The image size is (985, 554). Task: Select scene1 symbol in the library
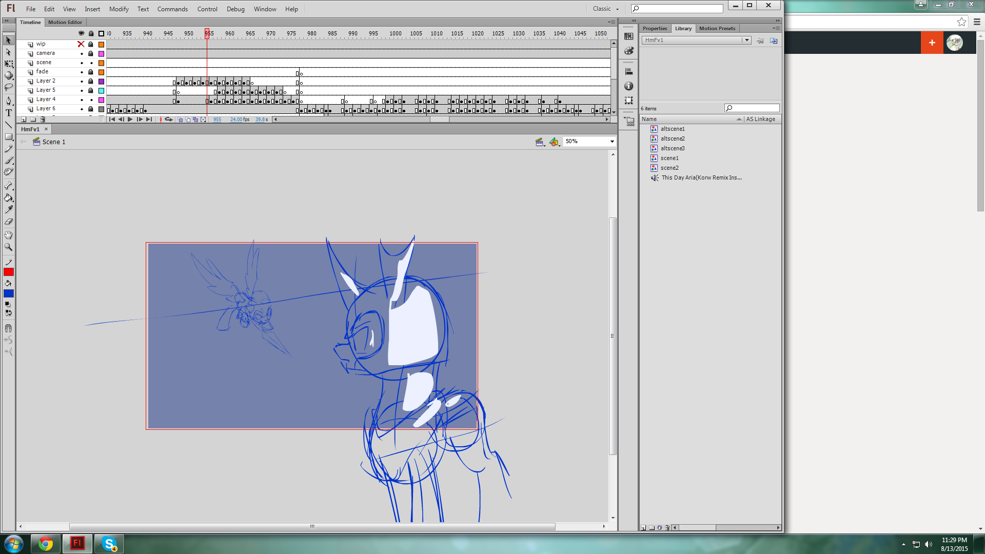click(x=669, y=158)
